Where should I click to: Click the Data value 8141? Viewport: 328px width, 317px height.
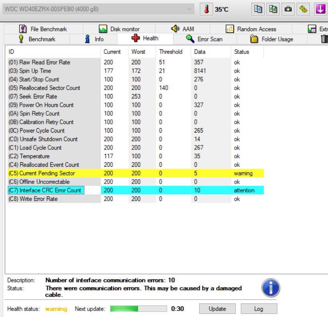(200, 71)
